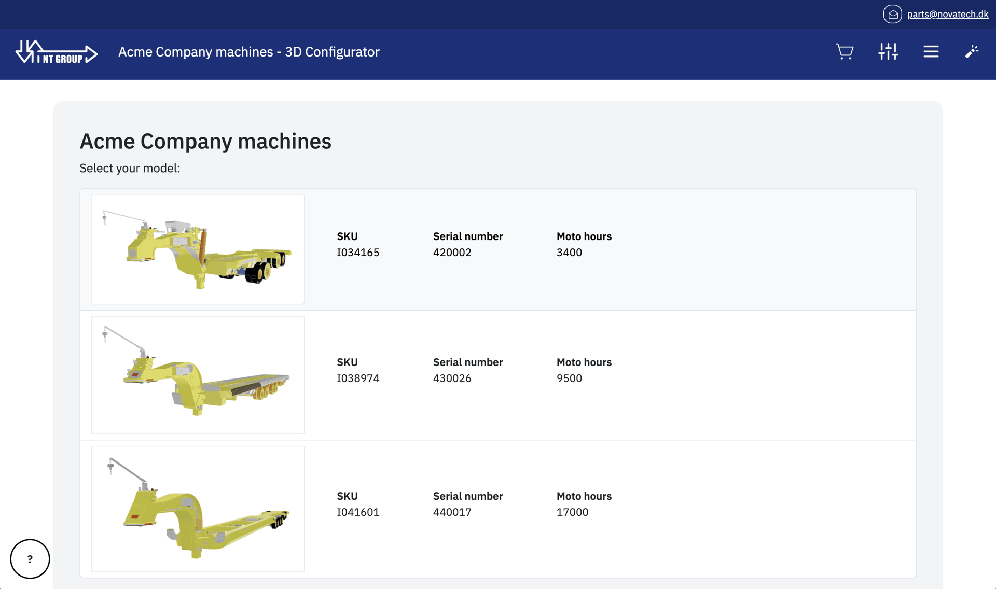The image size is (996, 589).
Task: Select machine with SKU I034165
Action: [358, 253]
